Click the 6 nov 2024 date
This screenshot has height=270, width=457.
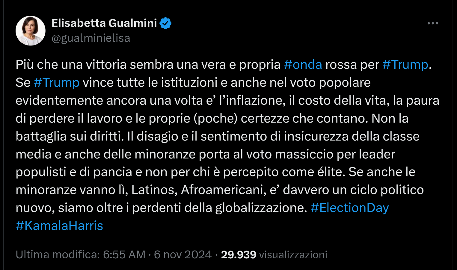183,255
